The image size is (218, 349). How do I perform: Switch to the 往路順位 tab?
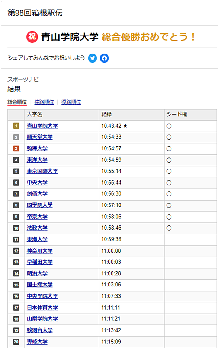pyautogui.click(x=44, y=102)
